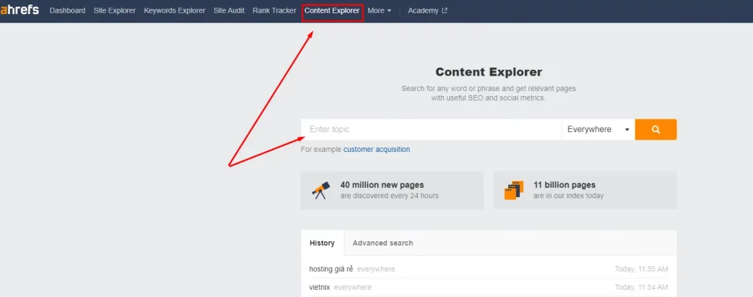
Task: Switch to the History tab
Action: click(x=322, y=243)
